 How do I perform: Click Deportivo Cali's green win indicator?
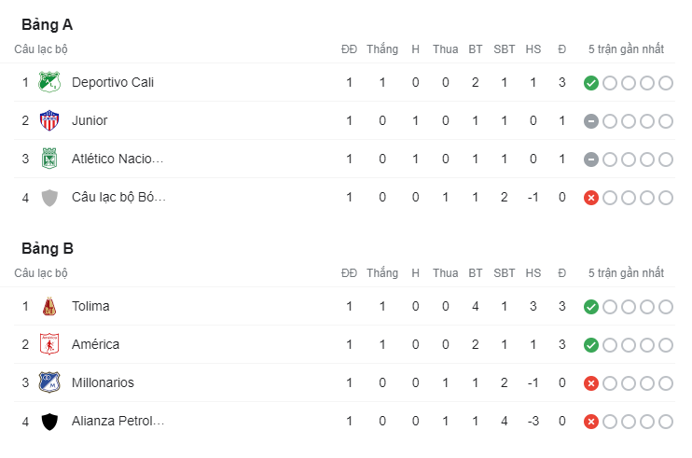pyautogui.click(x=590, y=83)
